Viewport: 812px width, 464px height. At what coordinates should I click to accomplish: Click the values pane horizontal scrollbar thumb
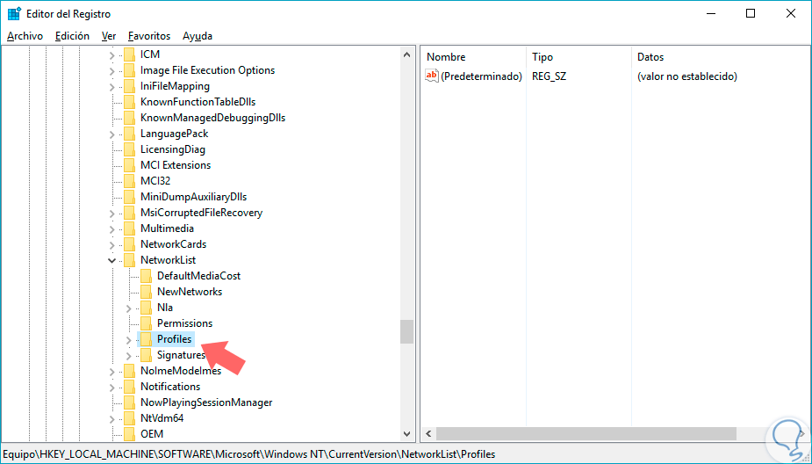(x=586, y=433)
